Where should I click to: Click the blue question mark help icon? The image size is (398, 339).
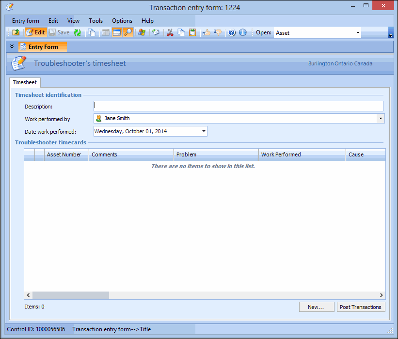232,33
